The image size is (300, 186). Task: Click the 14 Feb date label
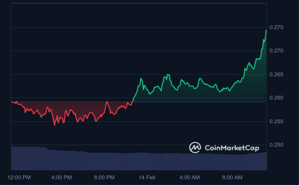pos(147,177)
